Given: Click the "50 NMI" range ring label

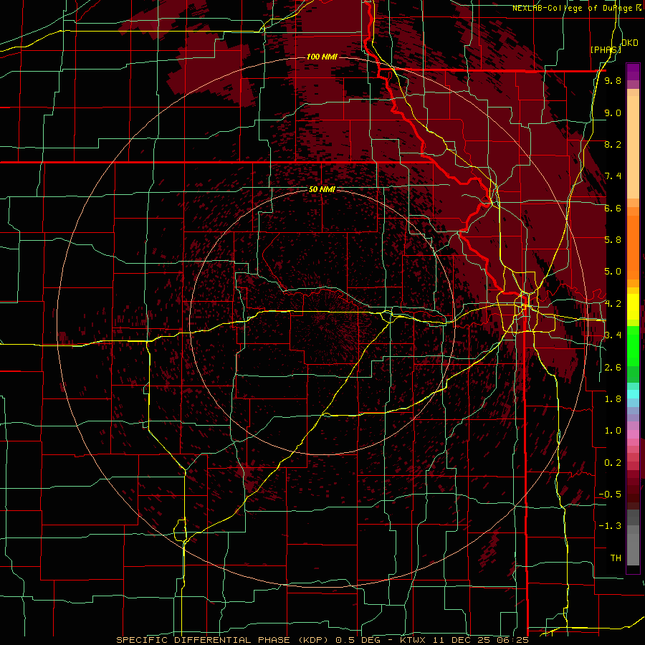Looking at the screenshot, I should (322, 189).
